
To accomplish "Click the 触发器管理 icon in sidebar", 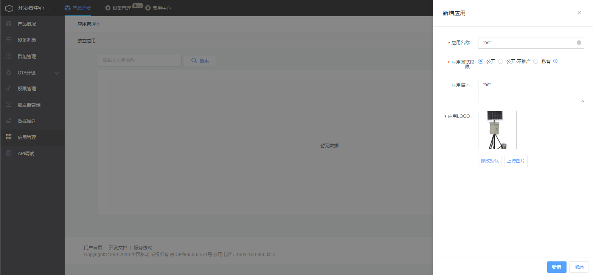I will (x=9, y=105).
